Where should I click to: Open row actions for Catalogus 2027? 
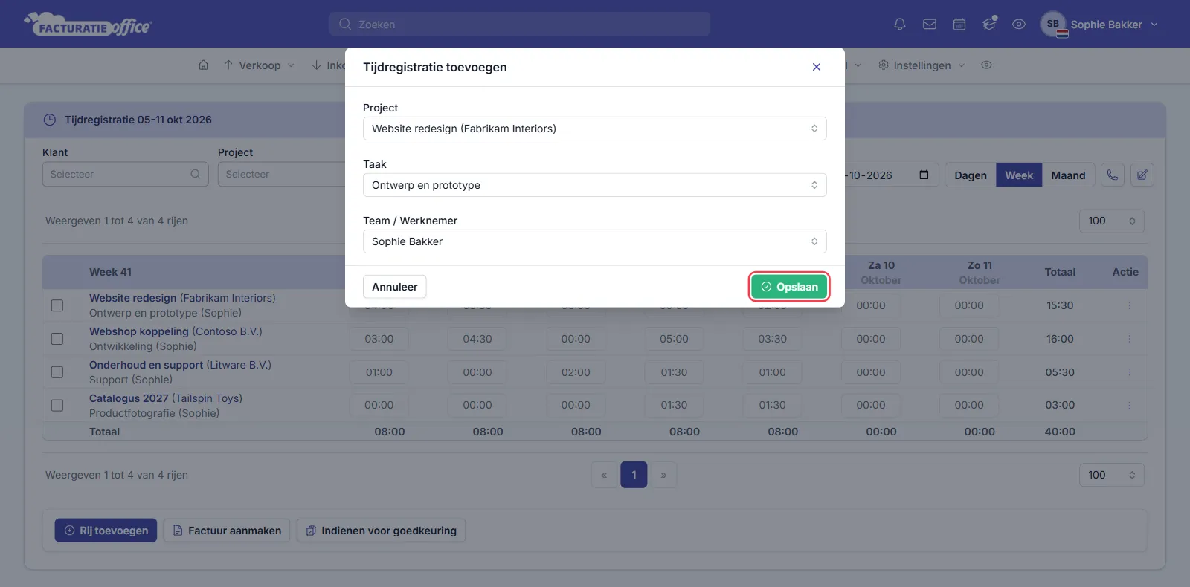[x=1129, y=405]
